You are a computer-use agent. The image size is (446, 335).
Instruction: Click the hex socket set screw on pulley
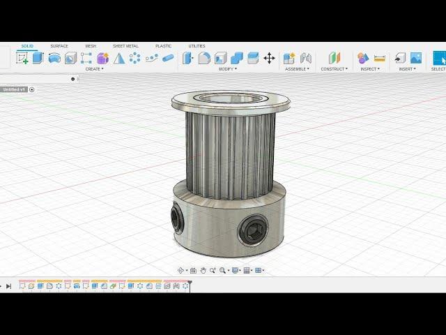(x=253, y=230)
